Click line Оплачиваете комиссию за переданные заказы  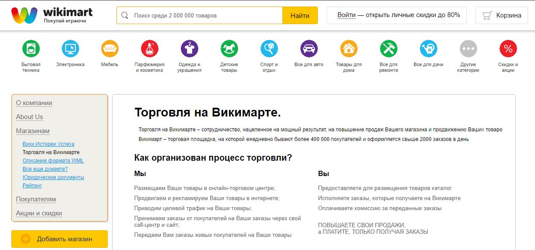[x=380, y=208]
